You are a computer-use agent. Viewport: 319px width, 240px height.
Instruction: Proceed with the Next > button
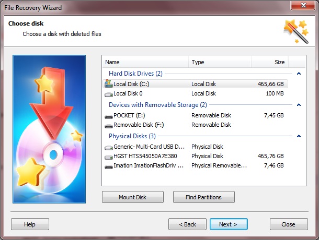coord(229,224)
